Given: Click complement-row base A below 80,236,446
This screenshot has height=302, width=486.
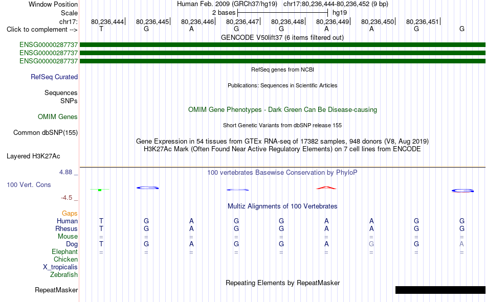Looking at the screenshot, I should 191,29.
